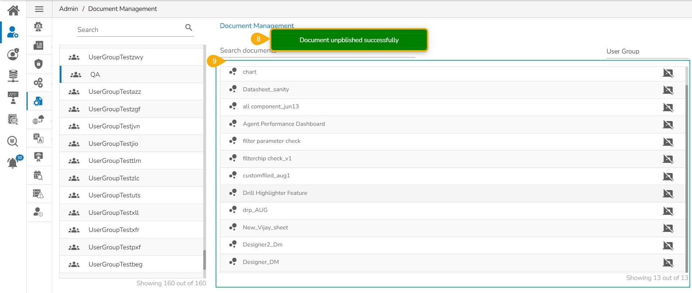Unpublish the drp_AUG document
692x293 pixels.
coord(668,211)
